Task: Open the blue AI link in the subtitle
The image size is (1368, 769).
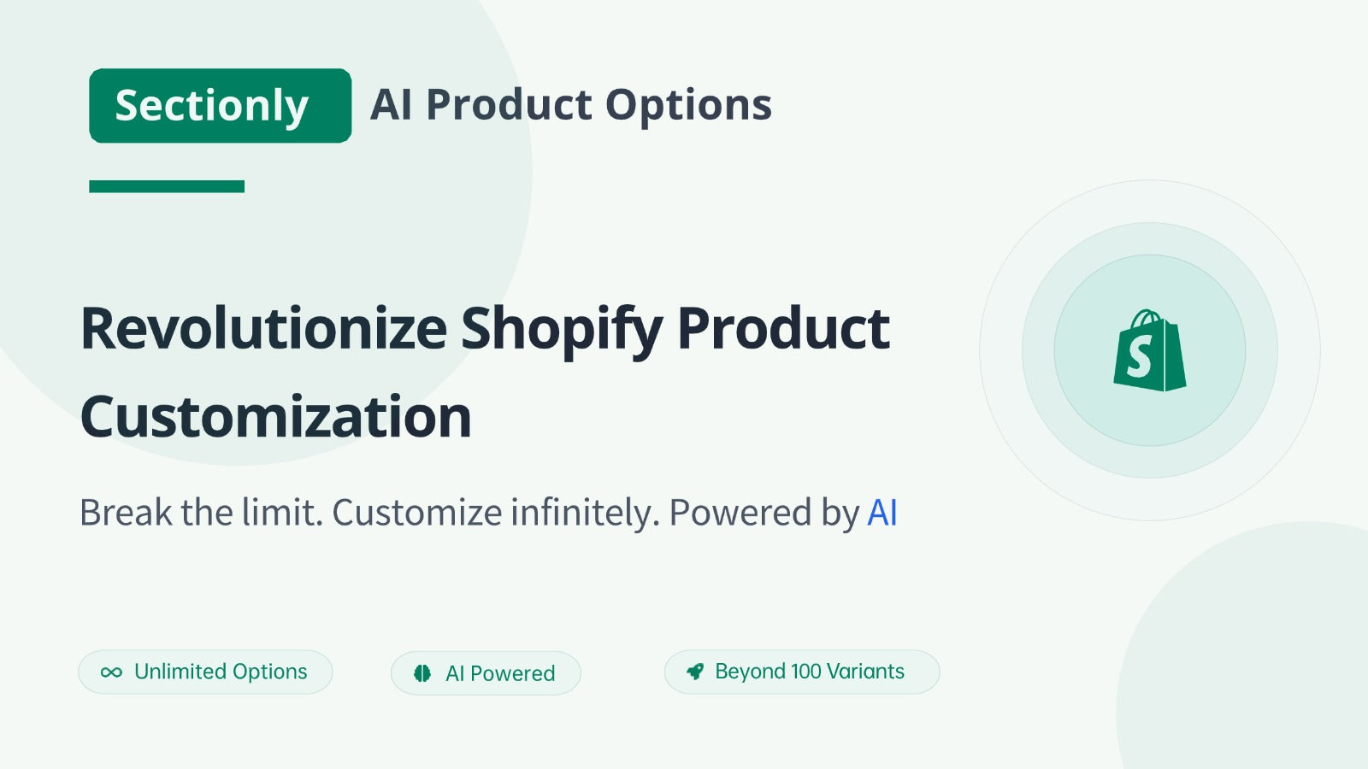Action: [x=882, y=513]
